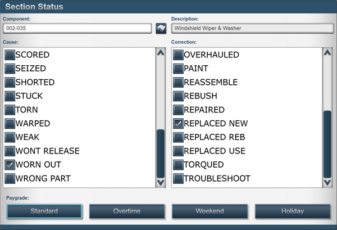Mark REPAIRED as the correction
Screen dimensions: 337x230
[x=178, y=110]
